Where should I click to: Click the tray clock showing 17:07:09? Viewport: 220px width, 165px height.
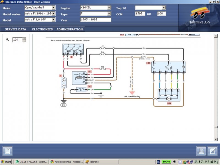click(x=207, y=162)
